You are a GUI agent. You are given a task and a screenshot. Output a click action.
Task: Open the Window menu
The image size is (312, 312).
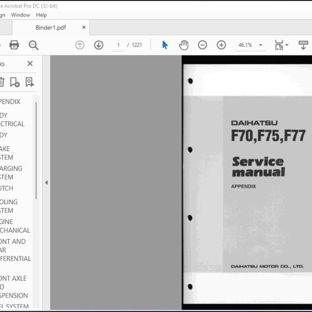20,15
